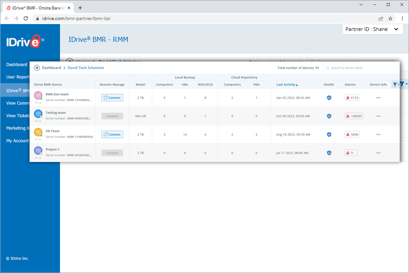
Task: Click the Oct 09 2023, 05:00 AM activity date
Action: pyautogui.click(x=293, y=116)
